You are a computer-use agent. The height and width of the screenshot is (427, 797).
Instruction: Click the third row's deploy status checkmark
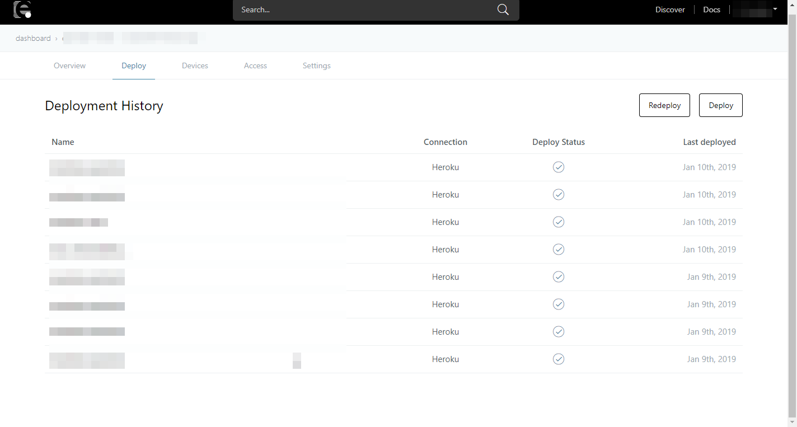coord(558,222)
